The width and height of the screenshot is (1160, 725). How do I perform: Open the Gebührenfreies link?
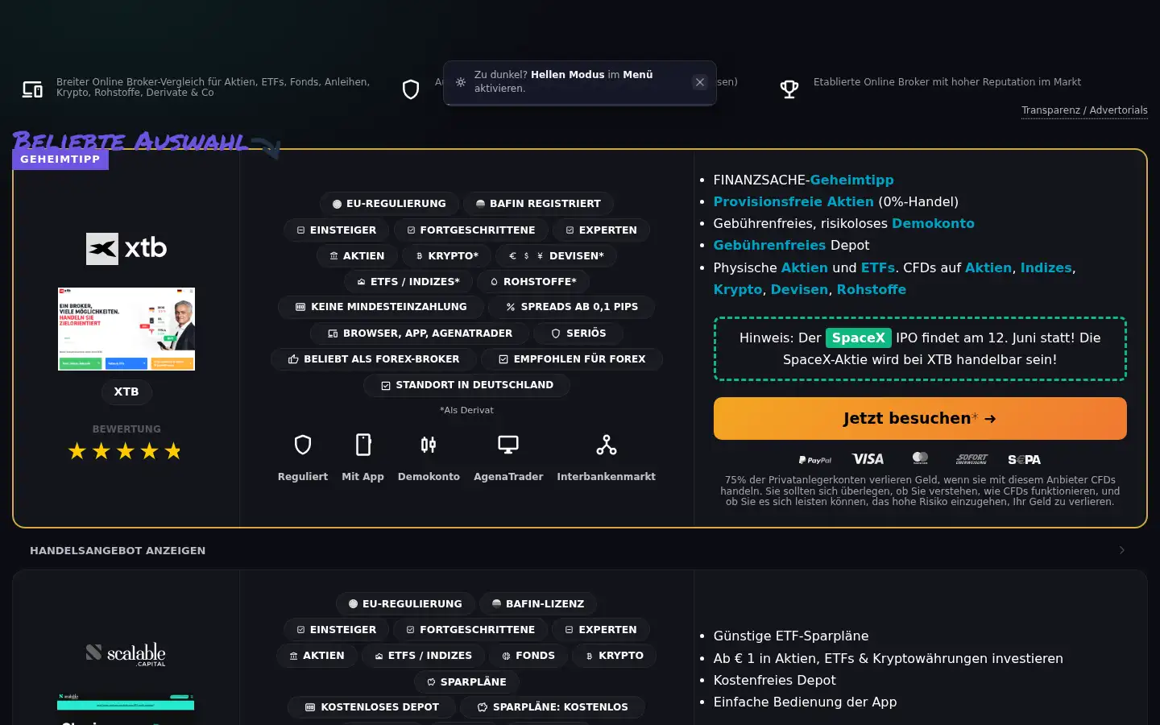point(769,246)
